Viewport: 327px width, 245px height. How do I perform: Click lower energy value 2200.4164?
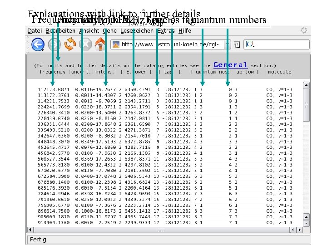(138, 188)
